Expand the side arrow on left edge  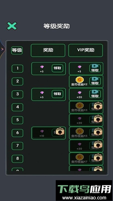click(2, 49)
